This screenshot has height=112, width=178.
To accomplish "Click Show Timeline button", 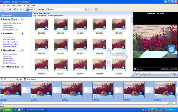I will point(30,79).
